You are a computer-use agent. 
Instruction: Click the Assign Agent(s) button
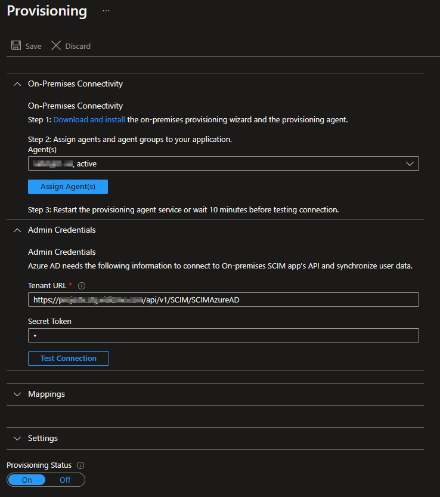[68, 187]
